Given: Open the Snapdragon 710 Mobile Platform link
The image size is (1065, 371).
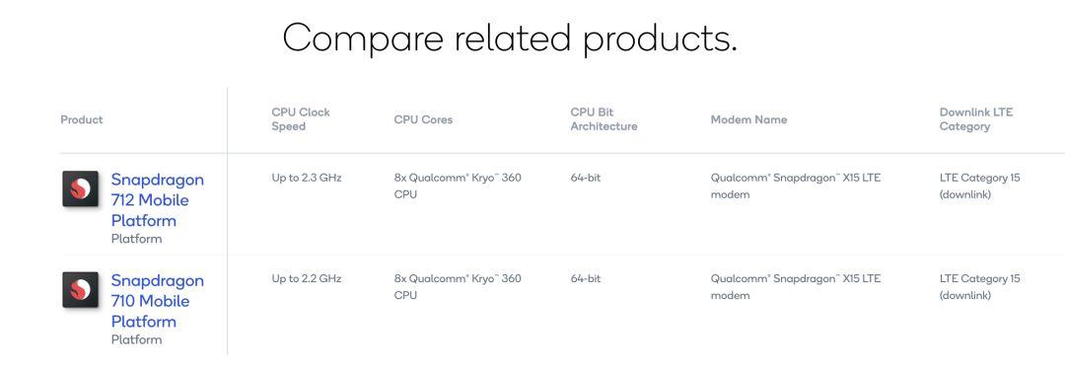Looking at the screenshot, I should (158, 301).
